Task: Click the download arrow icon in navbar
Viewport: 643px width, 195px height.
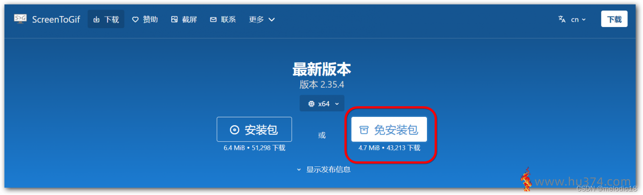Action: point(97,20)
